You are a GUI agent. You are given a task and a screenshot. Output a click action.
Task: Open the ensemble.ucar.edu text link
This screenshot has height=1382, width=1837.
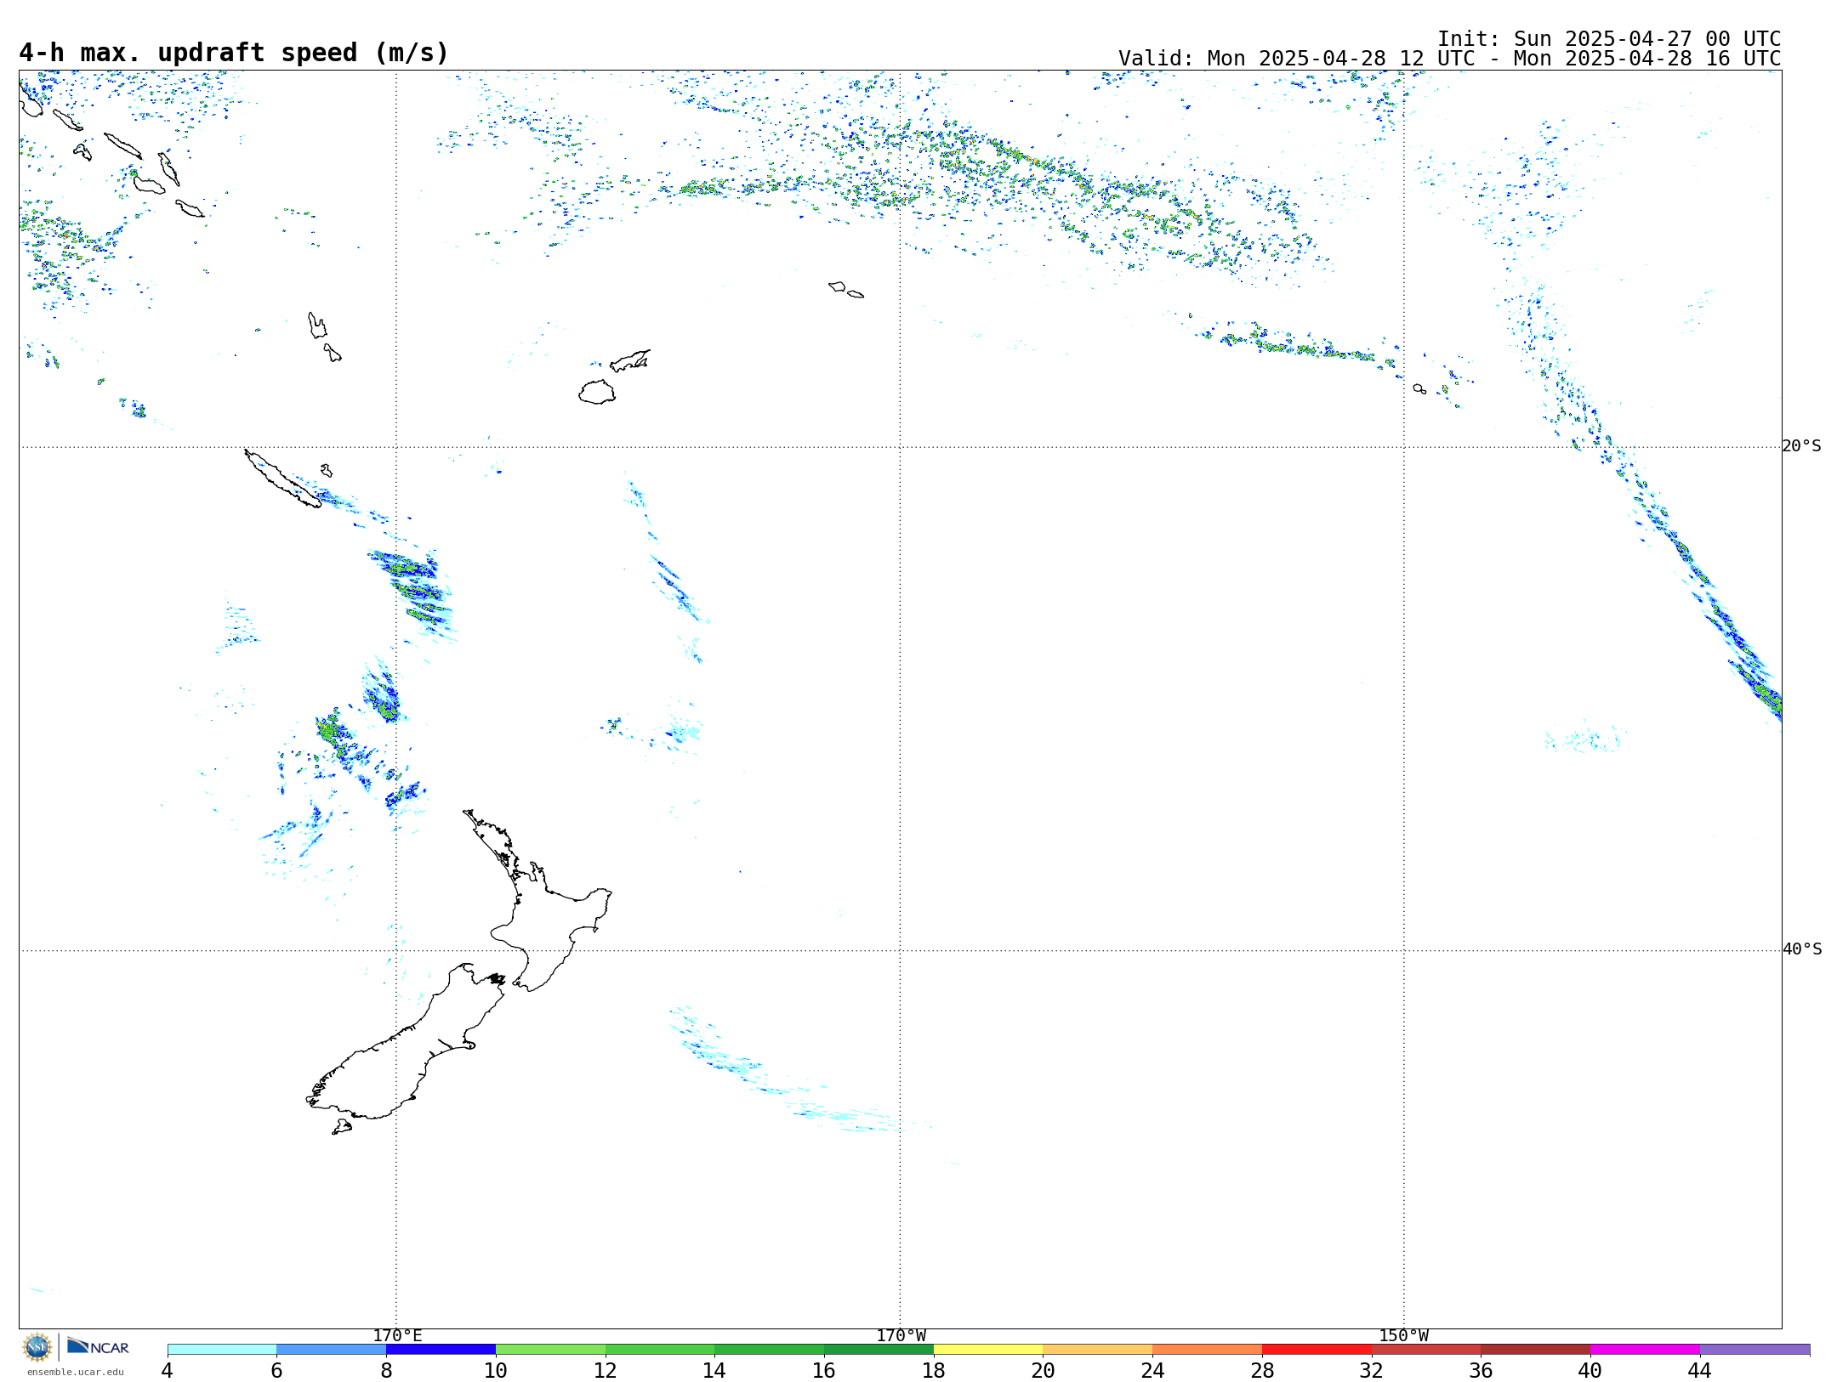point(76,1372)
